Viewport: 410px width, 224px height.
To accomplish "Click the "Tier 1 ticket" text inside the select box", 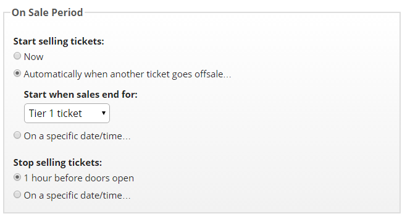I will pyautogui.click(x=55, y=113).
